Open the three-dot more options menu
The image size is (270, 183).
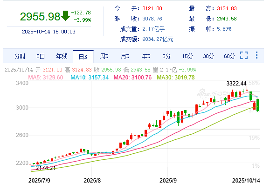pyautogui.click(x=256, y=55)
